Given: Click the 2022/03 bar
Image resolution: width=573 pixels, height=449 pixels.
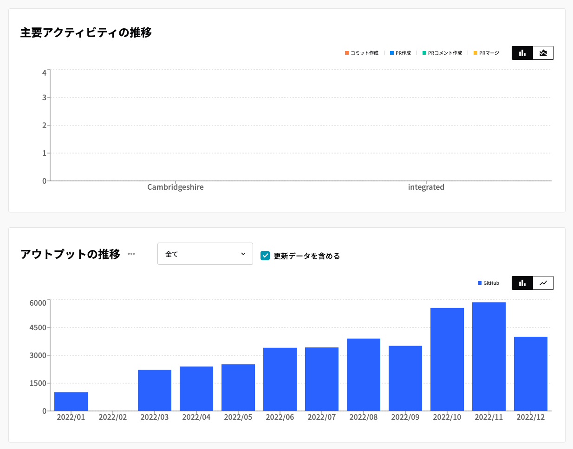Looking at the screenshot, I should 155,390.
